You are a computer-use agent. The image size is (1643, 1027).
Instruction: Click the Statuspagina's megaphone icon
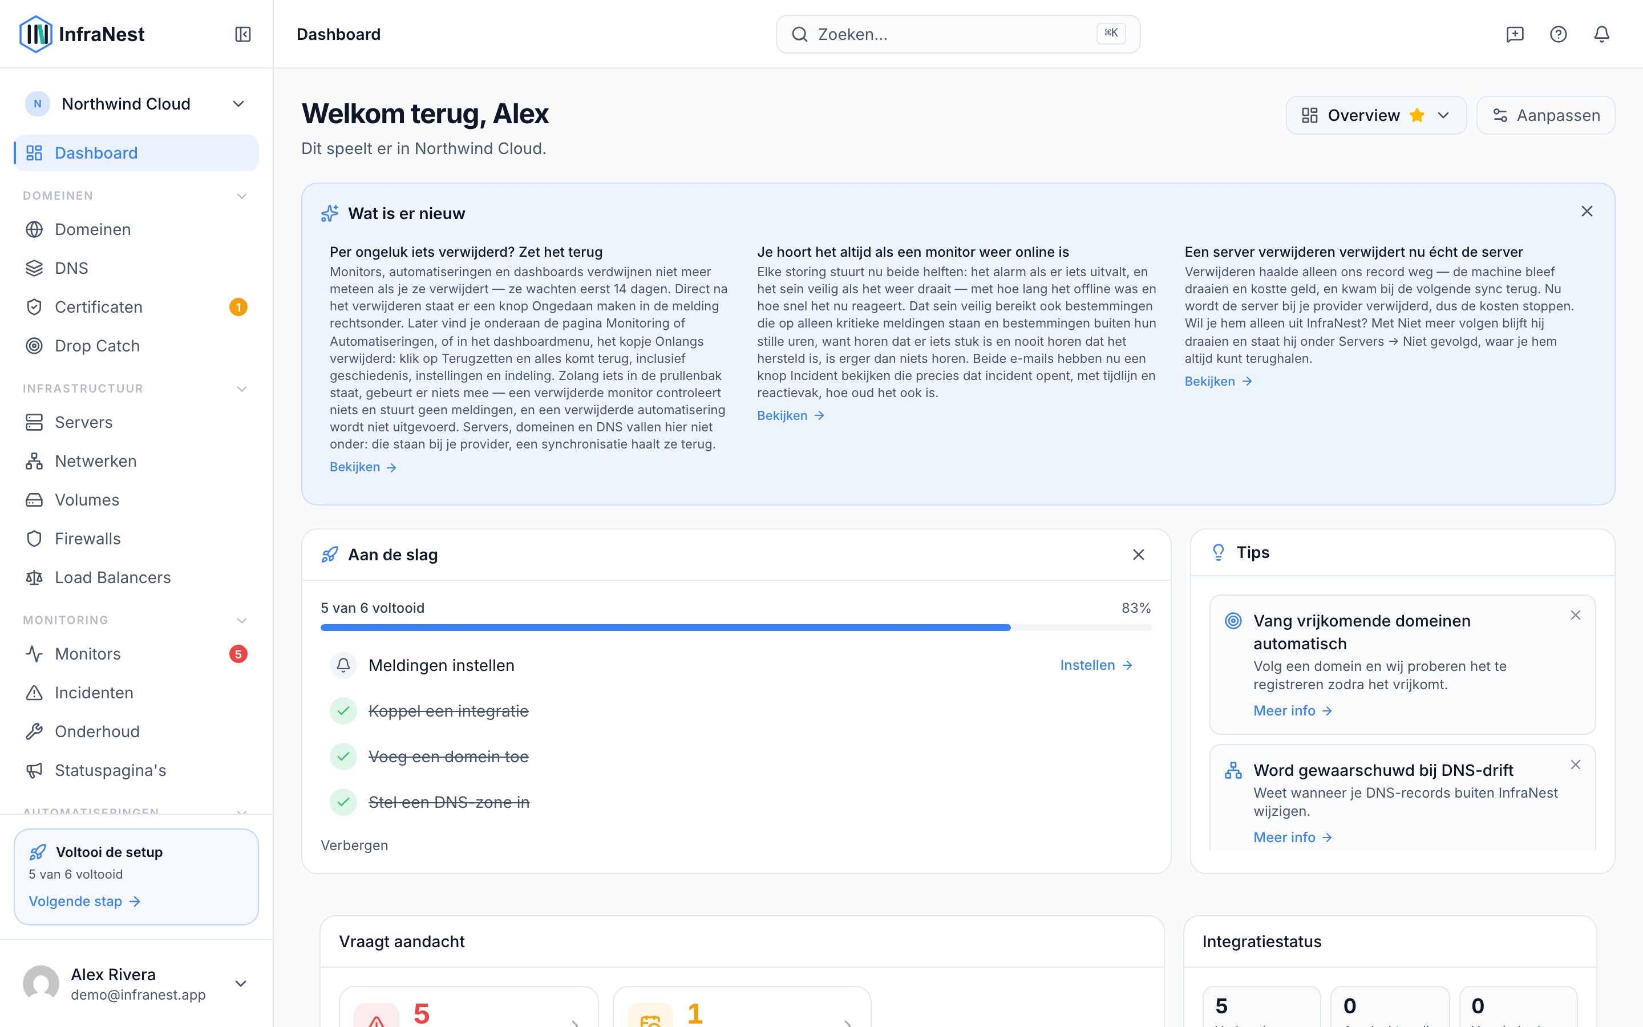tap(34, 770)
